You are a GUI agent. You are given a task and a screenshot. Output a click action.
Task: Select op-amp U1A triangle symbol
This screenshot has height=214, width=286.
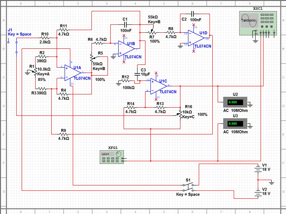[73, 73]
